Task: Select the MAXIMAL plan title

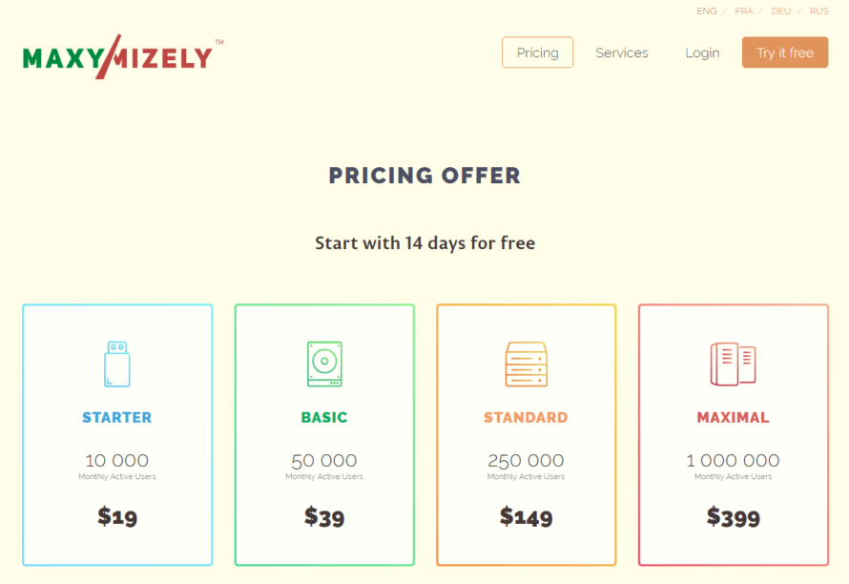Action: tap(733, 417)
